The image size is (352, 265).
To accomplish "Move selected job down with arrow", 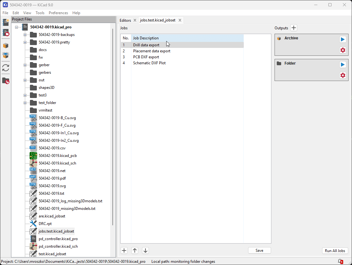I will [x=145, y=251].
